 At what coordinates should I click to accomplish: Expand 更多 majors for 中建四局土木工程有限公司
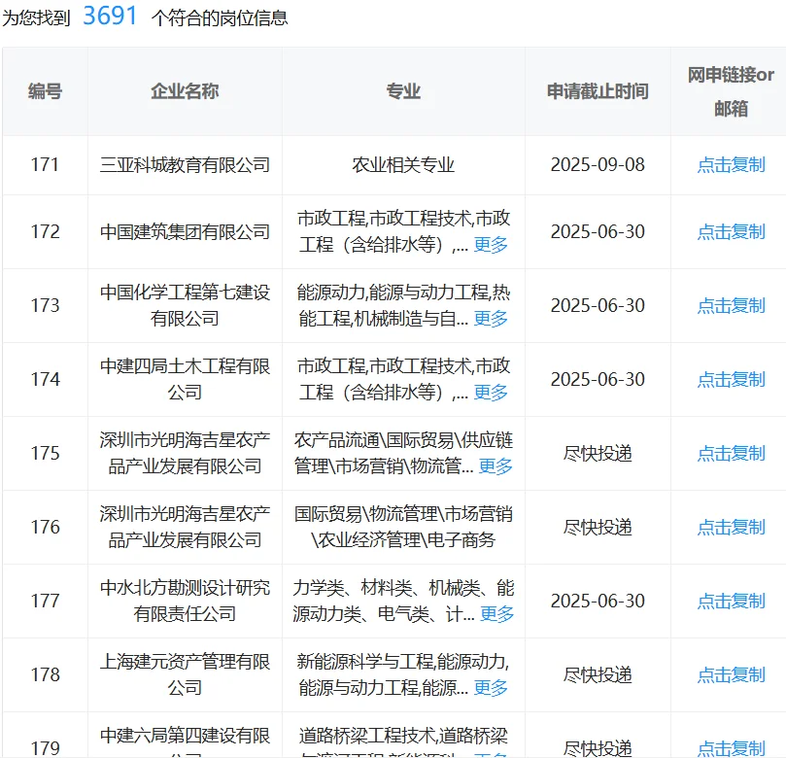pyautogui.click(x=491, y=392)
